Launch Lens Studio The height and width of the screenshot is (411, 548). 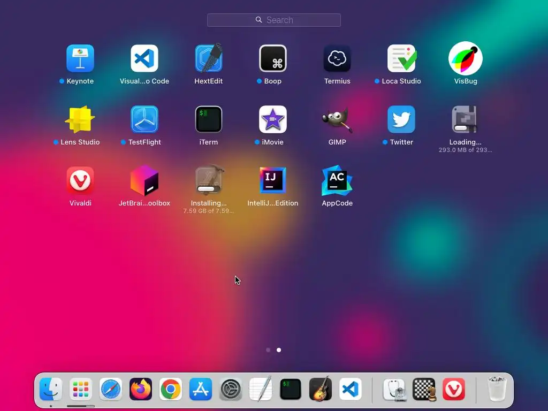[80, 119]
